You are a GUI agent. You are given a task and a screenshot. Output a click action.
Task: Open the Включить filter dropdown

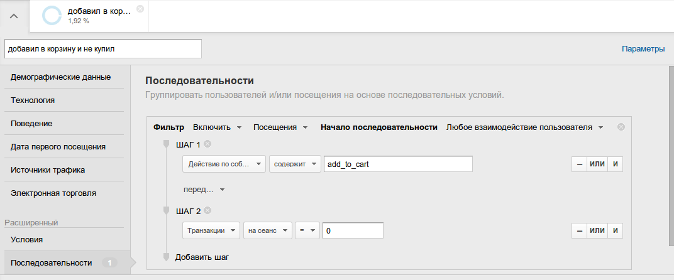pos(217,127)
